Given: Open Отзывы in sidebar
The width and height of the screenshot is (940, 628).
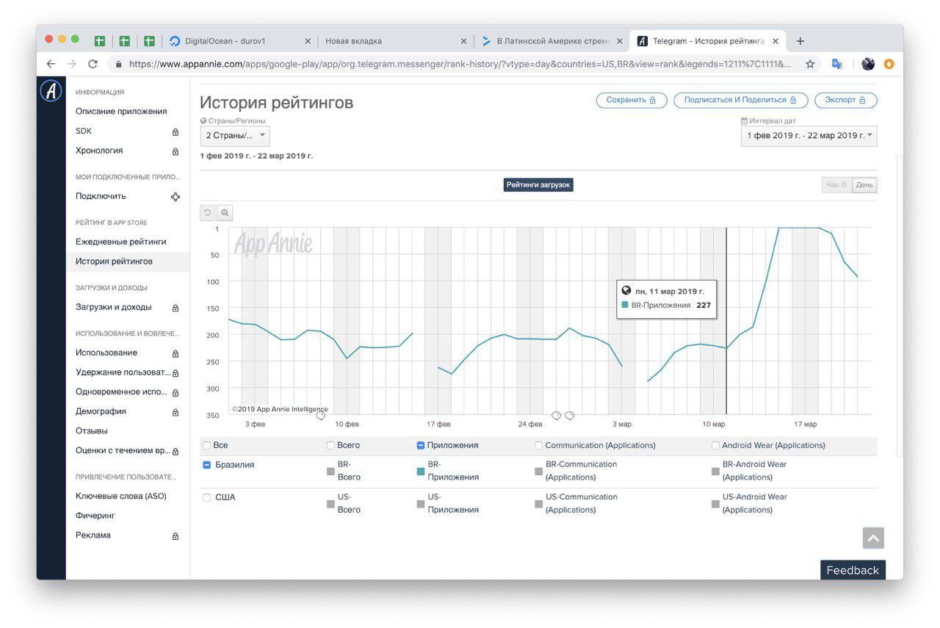Looking at the screenshot, I should point(92,431).
